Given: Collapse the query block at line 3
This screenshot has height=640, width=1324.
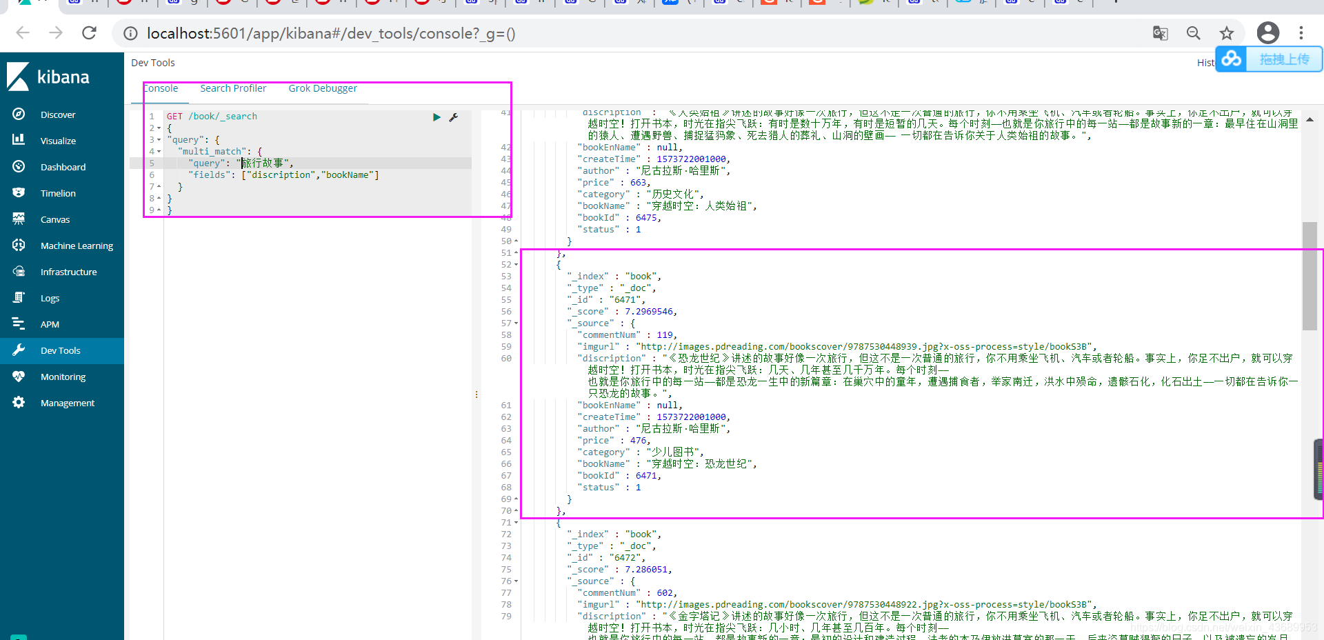Looking at the screenshot, I should 159,140.
